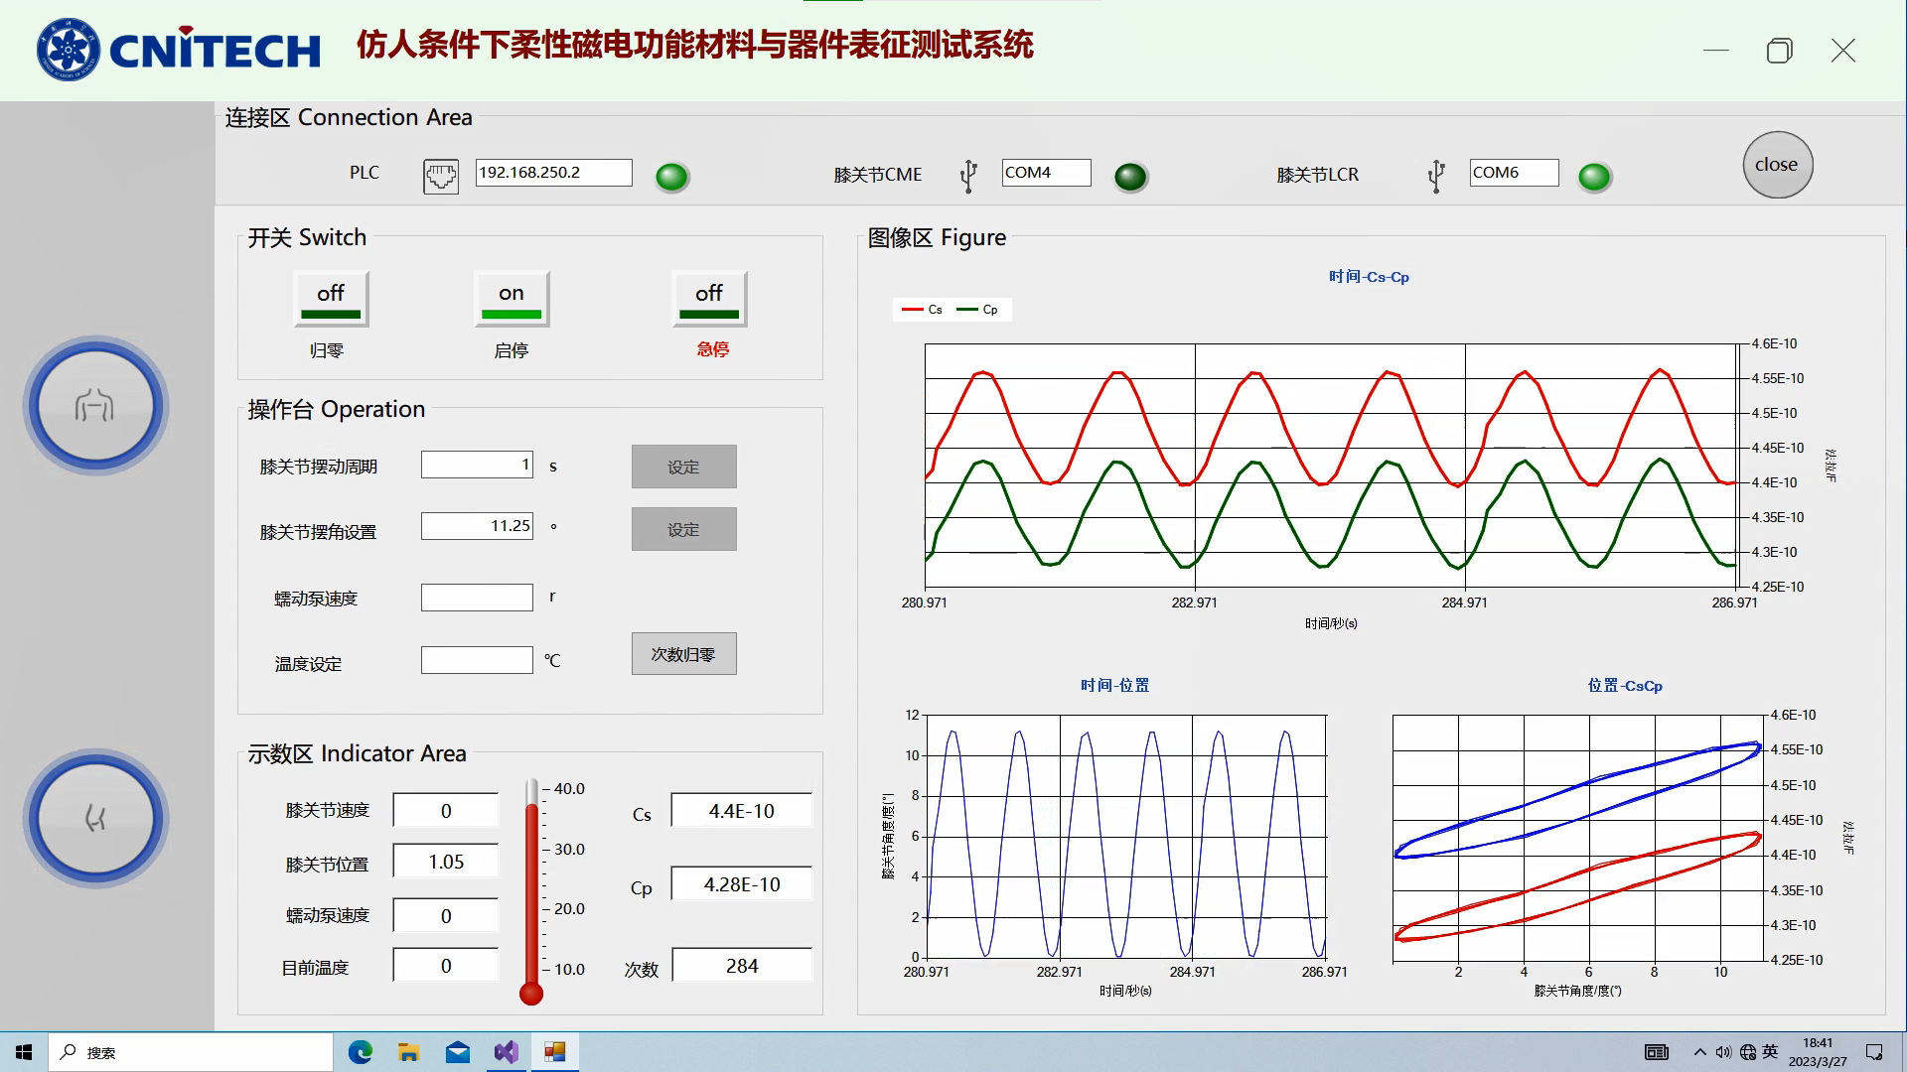Click the COM4 port field
Image resolution: width=1907 pixels, height=1072 pixels.
tap(1046, 173)
